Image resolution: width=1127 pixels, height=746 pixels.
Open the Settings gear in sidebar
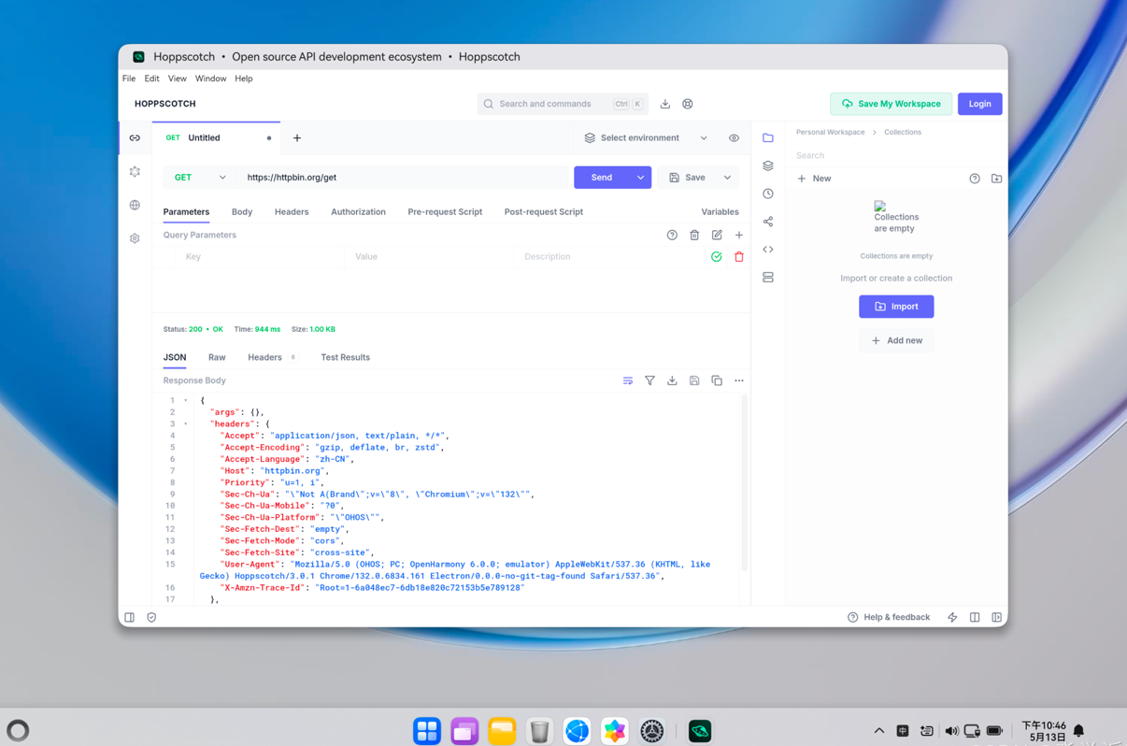click(x=135, y=239)
